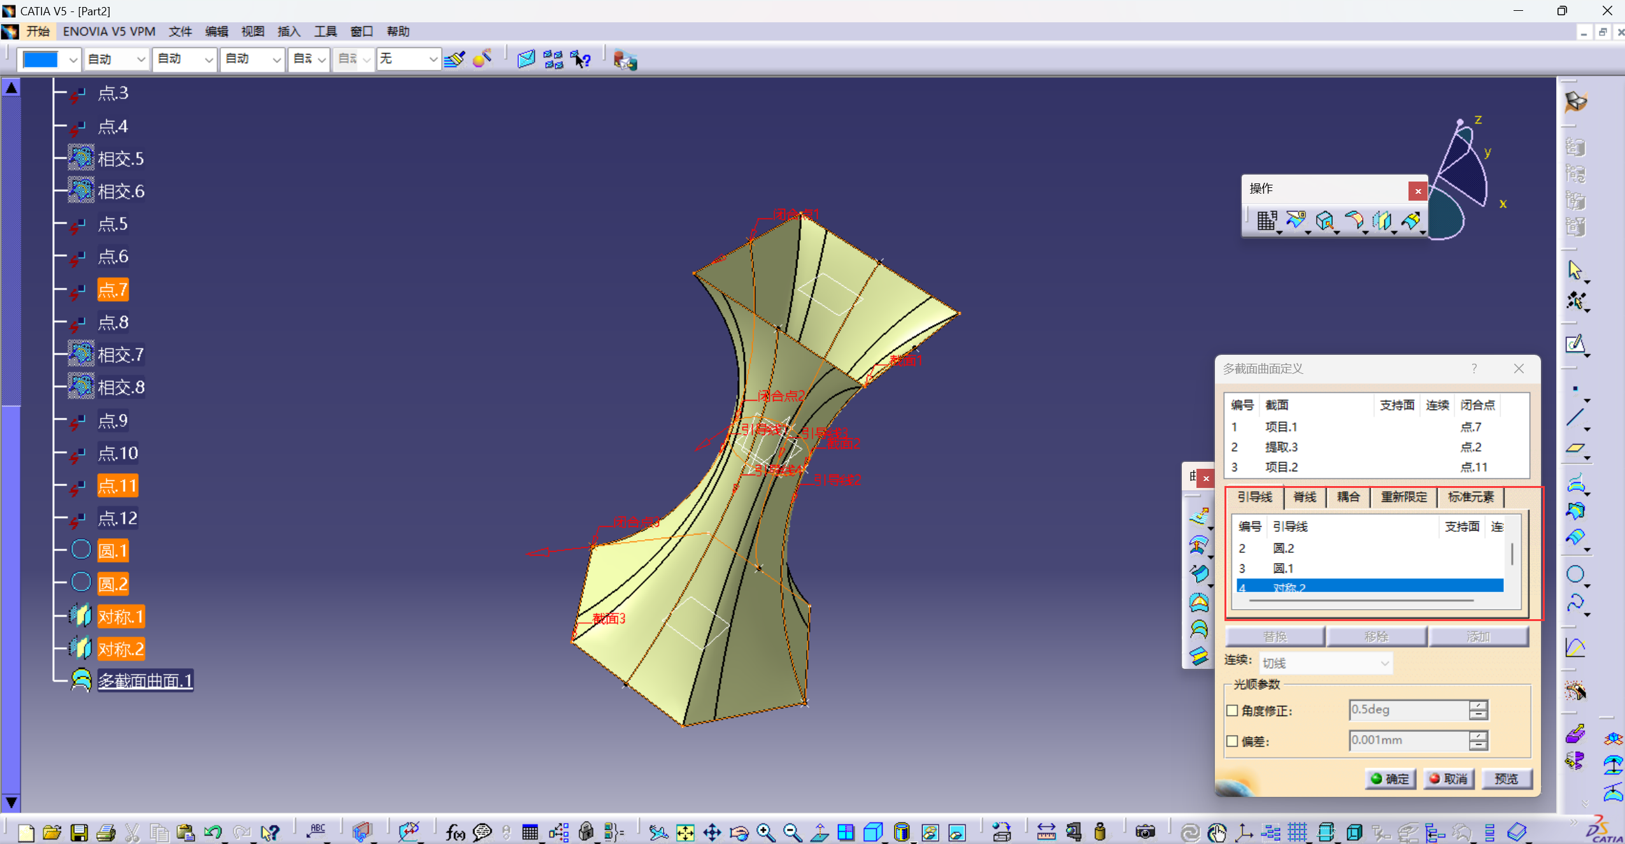Enable the 角度修正 checkbox
This screenshot has height=844, width=1625.
(1233, 710)
